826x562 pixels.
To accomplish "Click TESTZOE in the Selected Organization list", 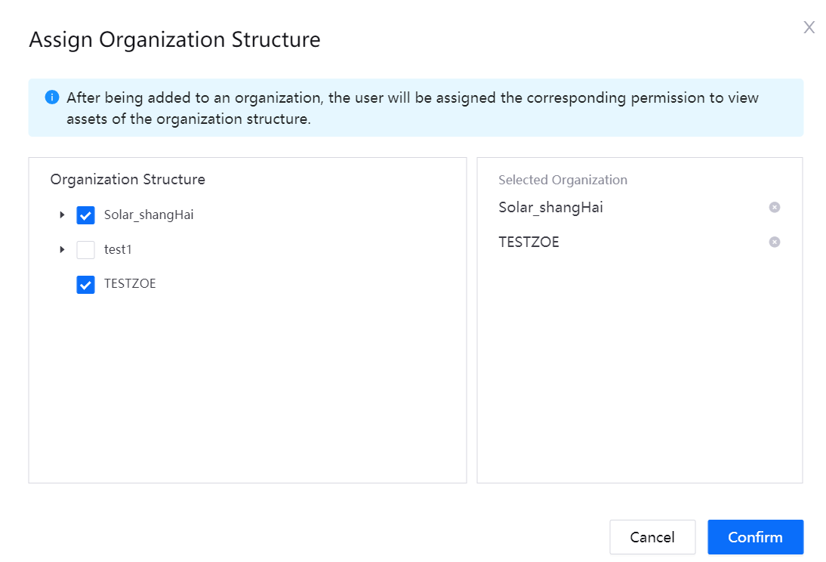I will [529, 242].
